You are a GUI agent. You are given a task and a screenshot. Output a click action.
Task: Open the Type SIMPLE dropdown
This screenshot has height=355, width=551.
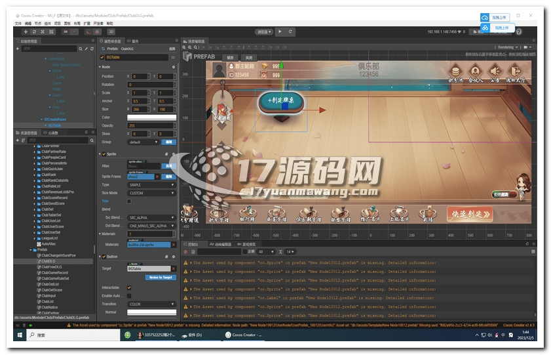pyautogui.click(x=151, y=185)
